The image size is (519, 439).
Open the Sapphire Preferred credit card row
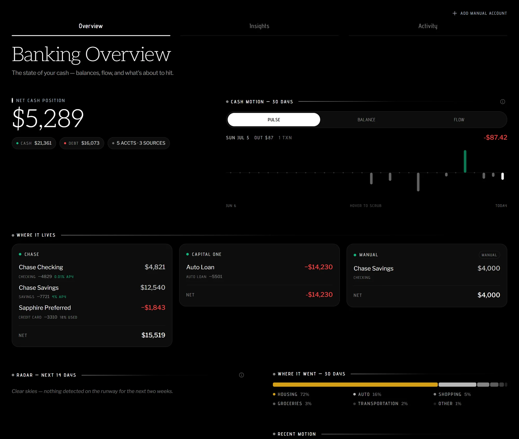tap(92, 312)
